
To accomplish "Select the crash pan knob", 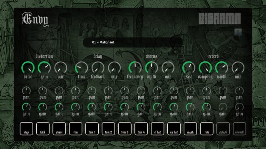I will (x=190, y=91).
